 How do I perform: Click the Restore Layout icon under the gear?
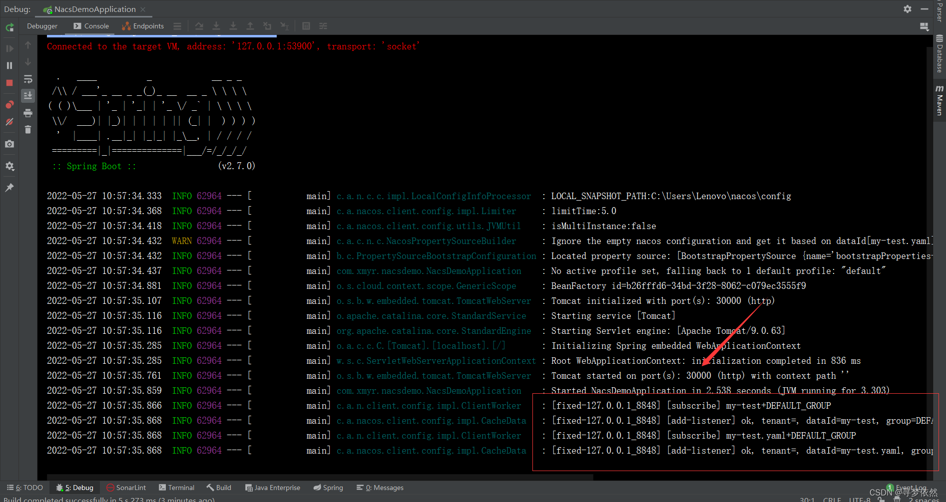tap(925, 26)
